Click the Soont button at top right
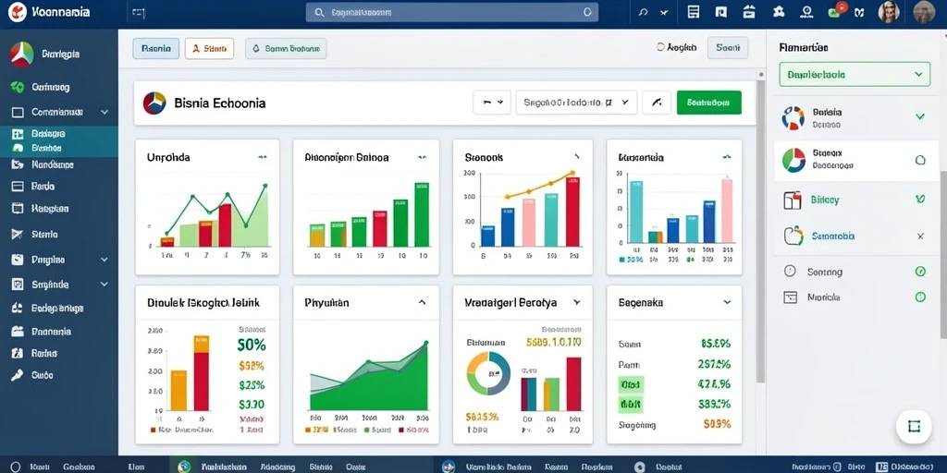Screen dimensions: 947x473 [x=728, y=47]
